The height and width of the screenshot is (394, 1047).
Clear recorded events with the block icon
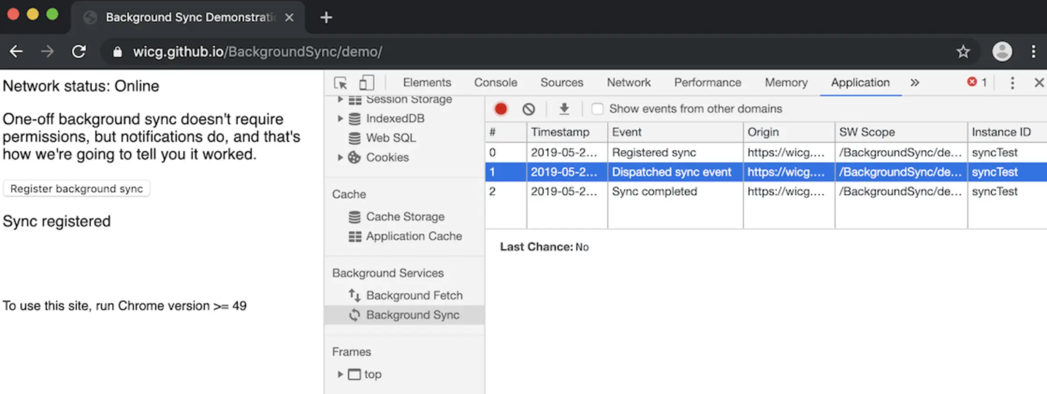click(529, 109)
